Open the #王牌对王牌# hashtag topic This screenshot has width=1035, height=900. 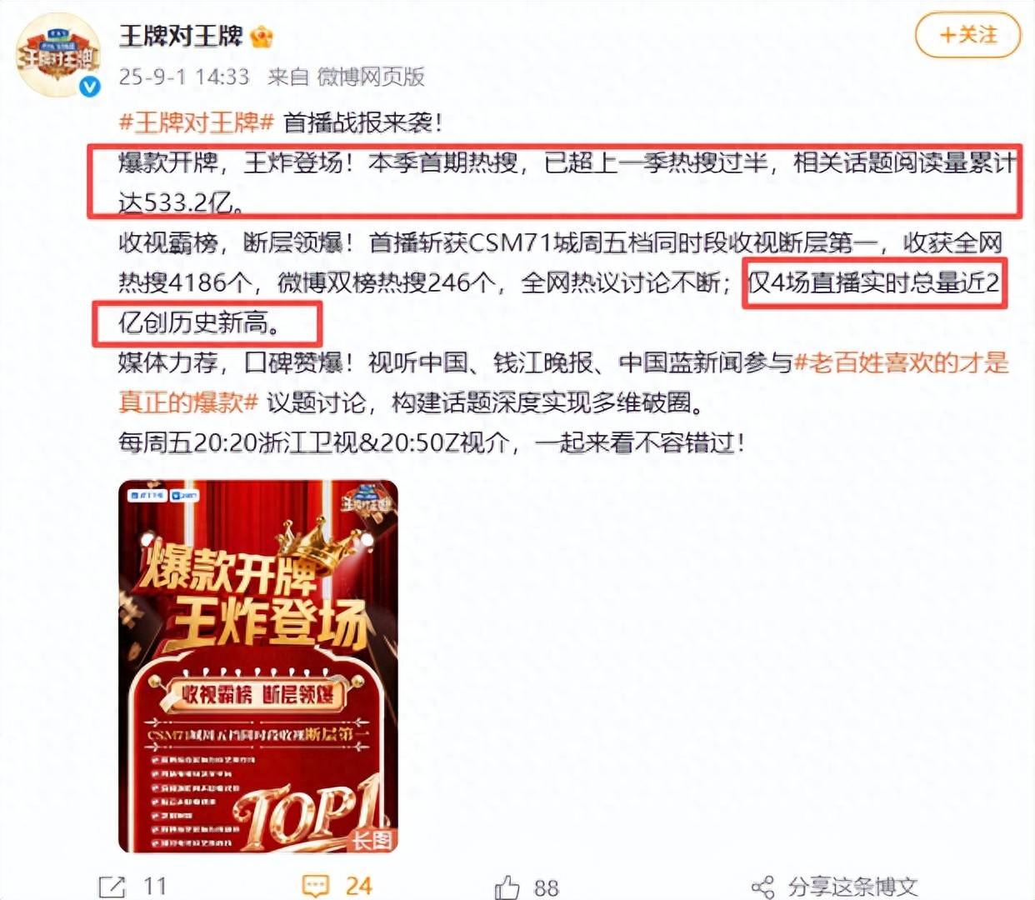tap(197, 122)
